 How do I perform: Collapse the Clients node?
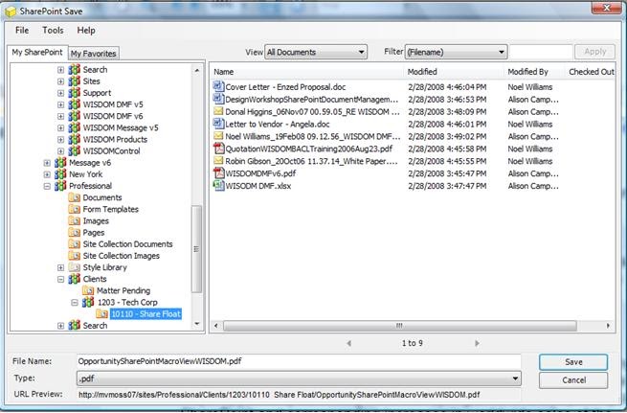[x=60, y=279]
